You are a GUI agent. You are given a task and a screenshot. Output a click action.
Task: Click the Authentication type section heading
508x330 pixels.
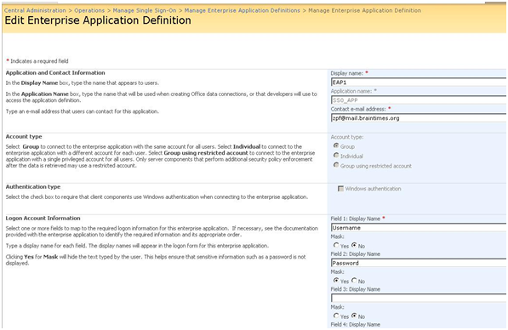pyautogui.click(x=33, y=187)
